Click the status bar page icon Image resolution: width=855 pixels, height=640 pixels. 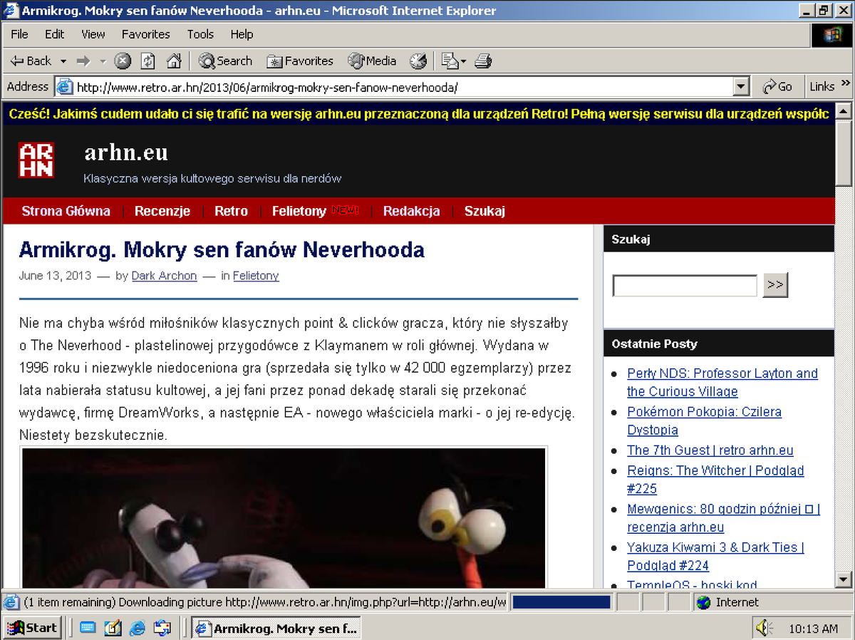pyautogui.click(x=11, y=603)
